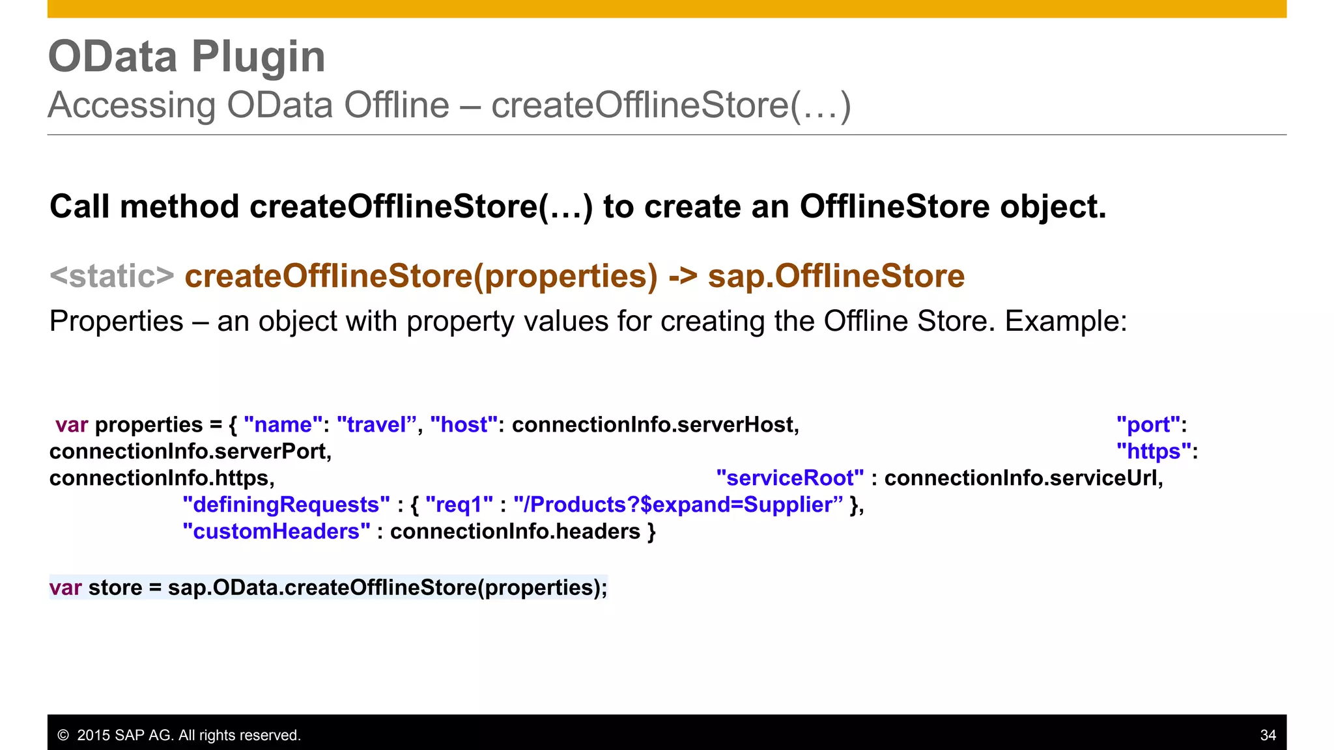1334x750 pixels.
Task: Click "connectionInfo.serverPort," in the code
Action: (x=191, y=451)
